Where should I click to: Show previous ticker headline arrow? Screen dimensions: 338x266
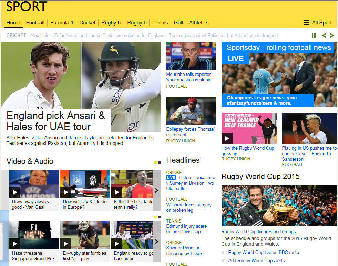click(324, 35)
